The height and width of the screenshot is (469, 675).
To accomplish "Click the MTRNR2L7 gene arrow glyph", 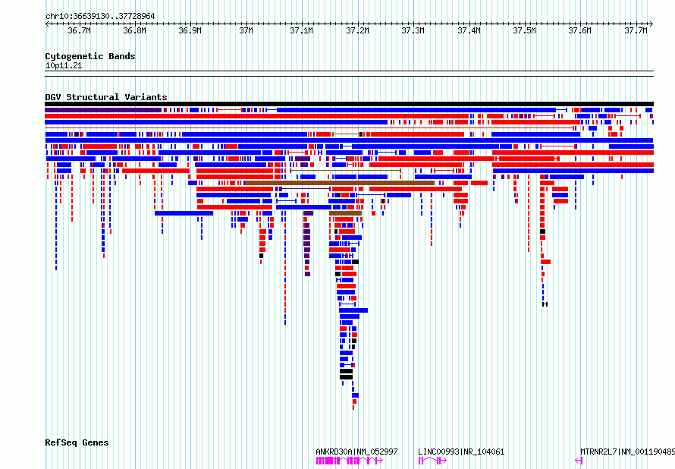I will (x=579, y=461).
